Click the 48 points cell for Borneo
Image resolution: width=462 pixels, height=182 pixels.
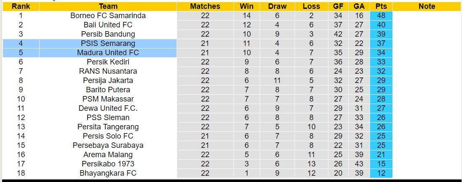click(381, 16)
